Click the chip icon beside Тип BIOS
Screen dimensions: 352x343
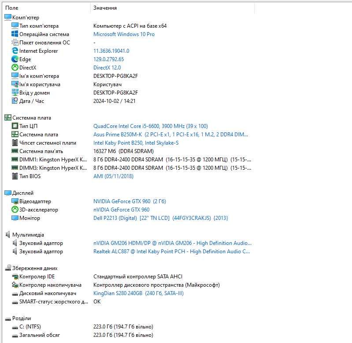click(15, 176)
